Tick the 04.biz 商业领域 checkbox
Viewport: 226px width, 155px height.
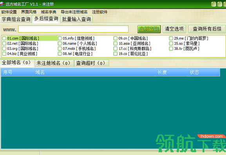click(4, 54)
